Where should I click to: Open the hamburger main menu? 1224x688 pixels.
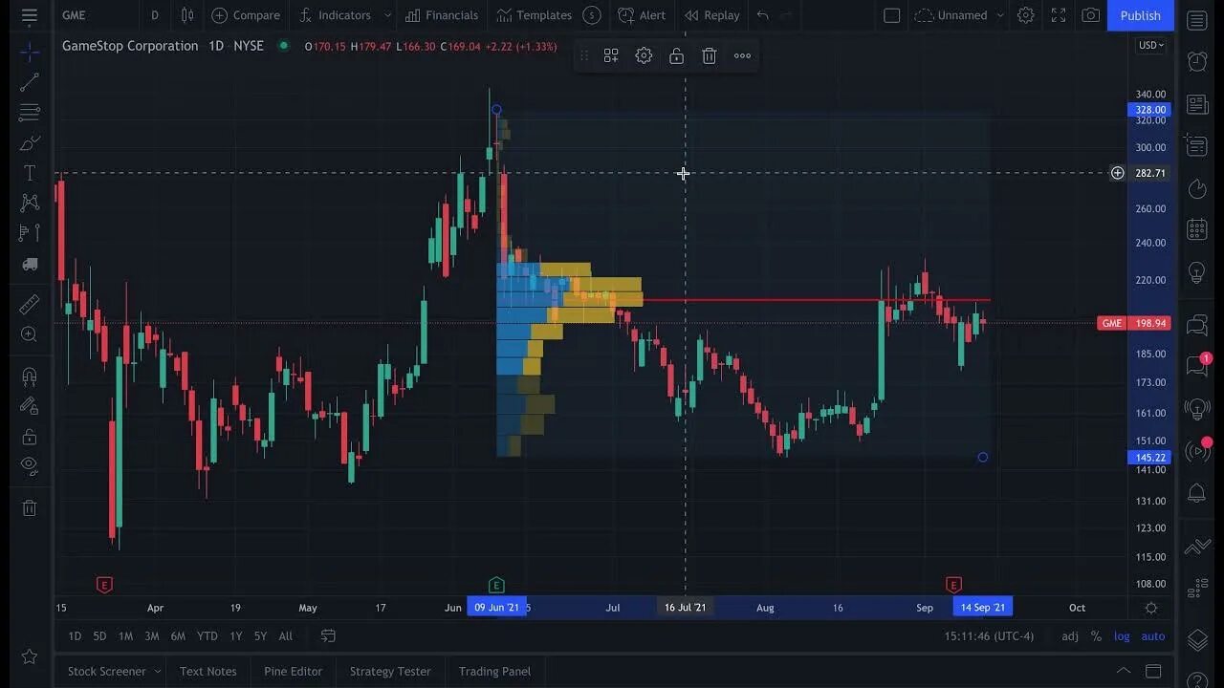[29, 15]
